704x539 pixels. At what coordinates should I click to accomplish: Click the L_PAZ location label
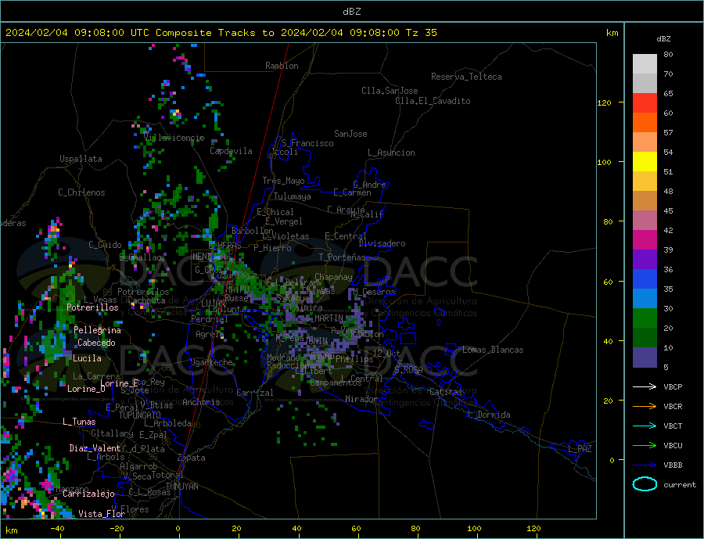click(580, 449)
